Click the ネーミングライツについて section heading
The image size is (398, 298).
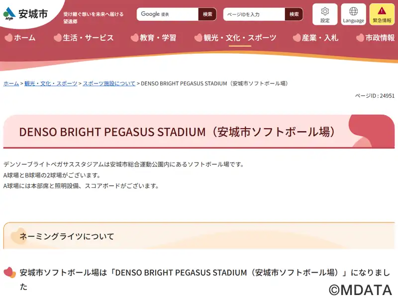(x=67, y=236)
